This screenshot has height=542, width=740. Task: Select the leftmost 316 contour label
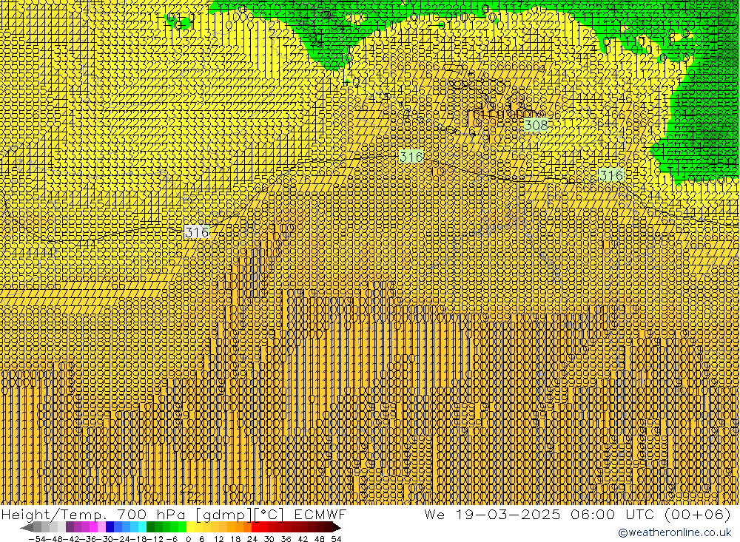point(197,232)
